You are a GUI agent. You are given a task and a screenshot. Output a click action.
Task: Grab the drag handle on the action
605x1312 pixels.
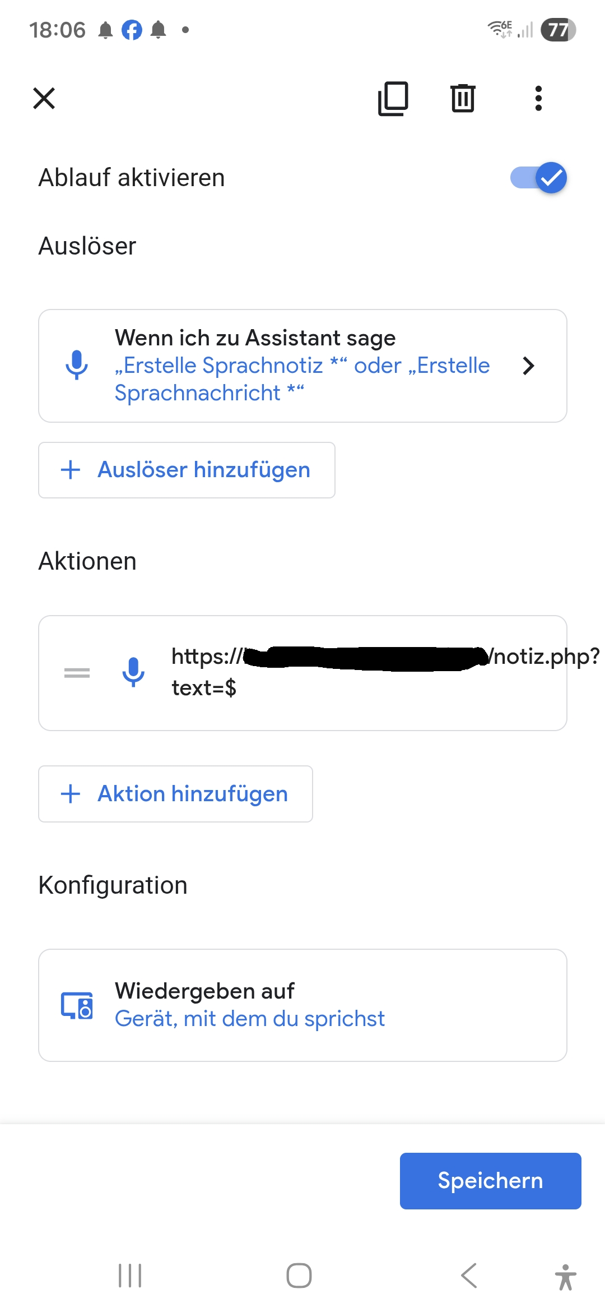(77, 673)
